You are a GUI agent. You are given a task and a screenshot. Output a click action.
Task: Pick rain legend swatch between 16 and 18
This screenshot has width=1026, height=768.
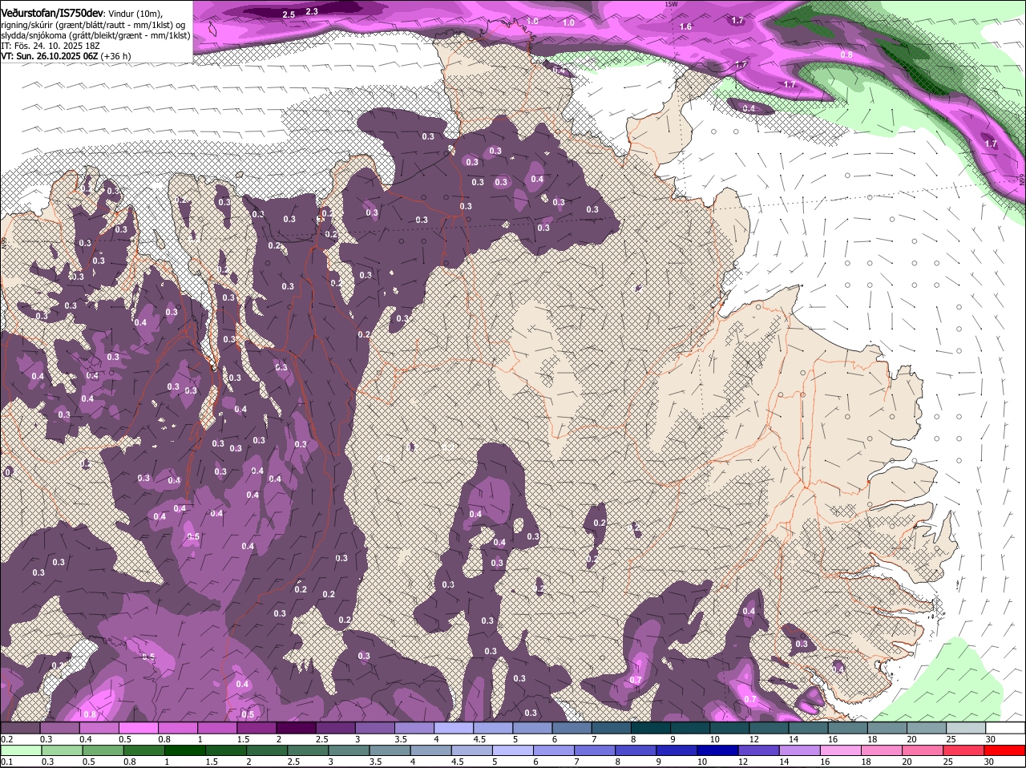click(x=842, y=750)
